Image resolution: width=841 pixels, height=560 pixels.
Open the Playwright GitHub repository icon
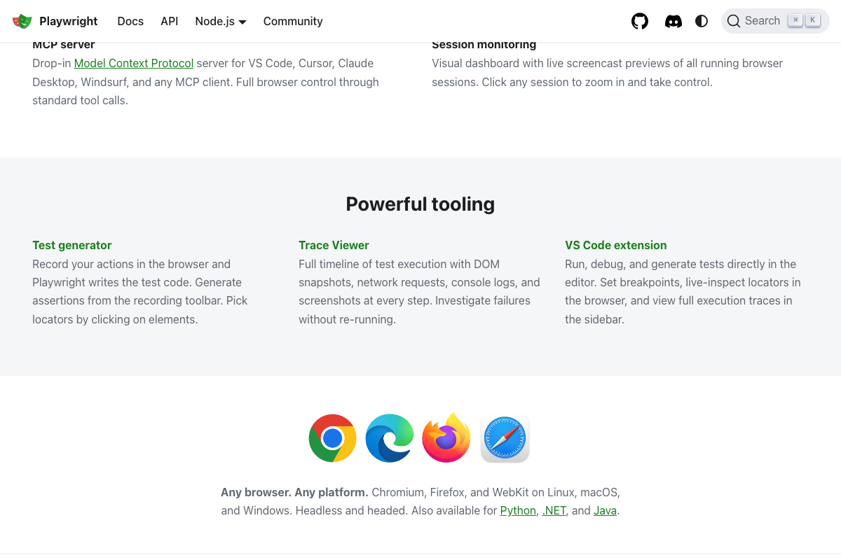(x=639, y=21)
